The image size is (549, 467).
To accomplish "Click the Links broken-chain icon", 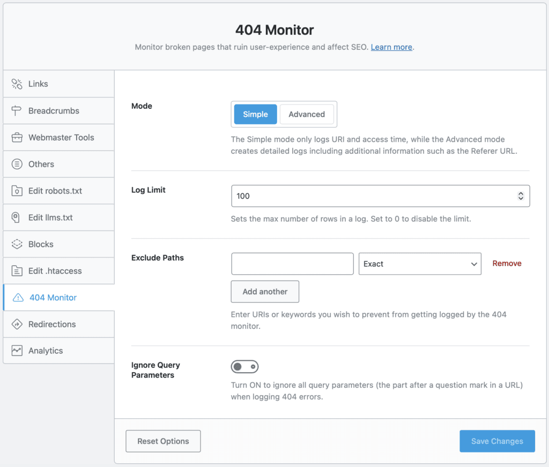I will pyautogui.click(x=17, y=84).
